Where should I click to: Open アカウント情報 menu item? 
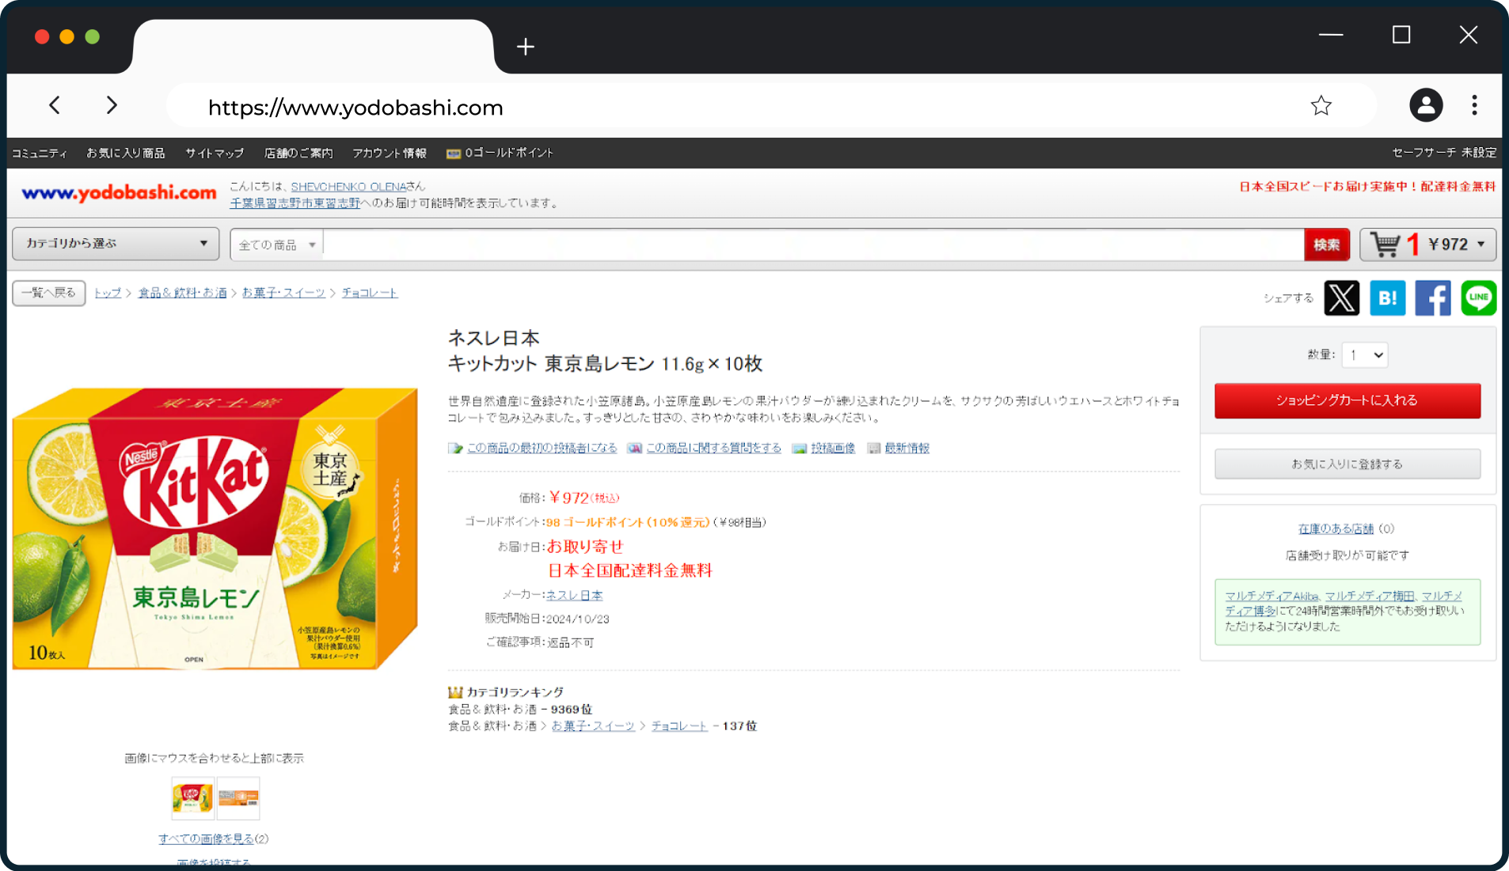[390, 153]
